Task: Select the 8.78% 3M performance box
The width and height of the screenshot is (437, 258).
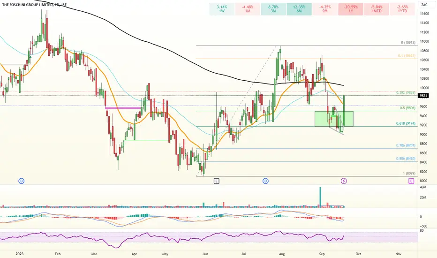Action: tap(273, 9)
